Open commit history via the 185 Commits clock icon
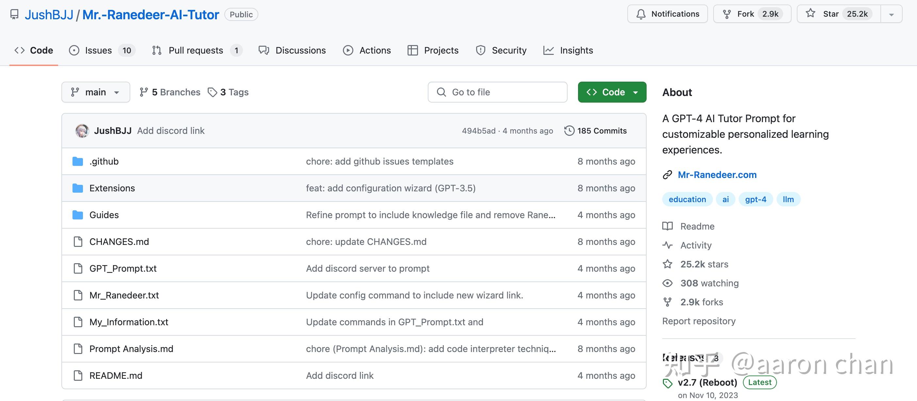The width and height of the screenshot is (917, 401). [x=569, y=131]
